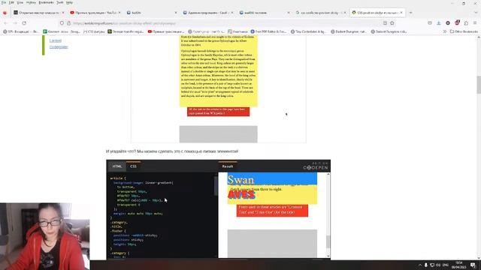The height and width of the screenshot is (270, 481).
Task: Open the shield tracking protection icon
Action: 62,23
